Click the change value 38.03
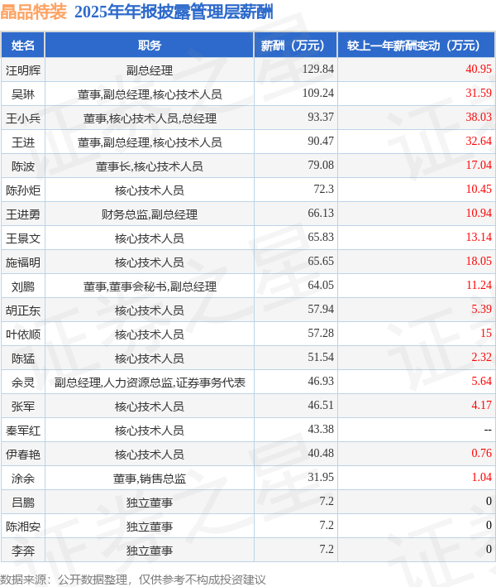 tap(479, 117)
